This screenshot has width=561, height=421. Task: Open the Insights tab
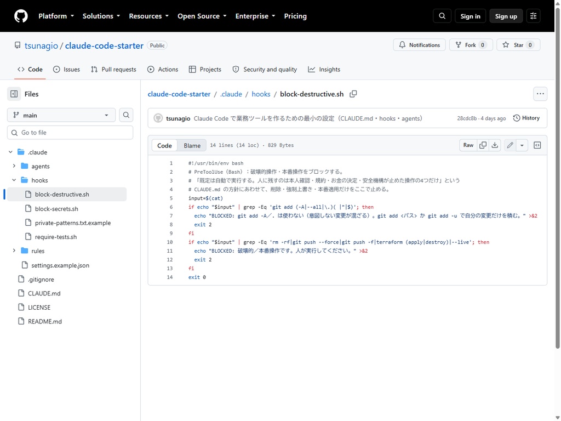tap(324, 70)
